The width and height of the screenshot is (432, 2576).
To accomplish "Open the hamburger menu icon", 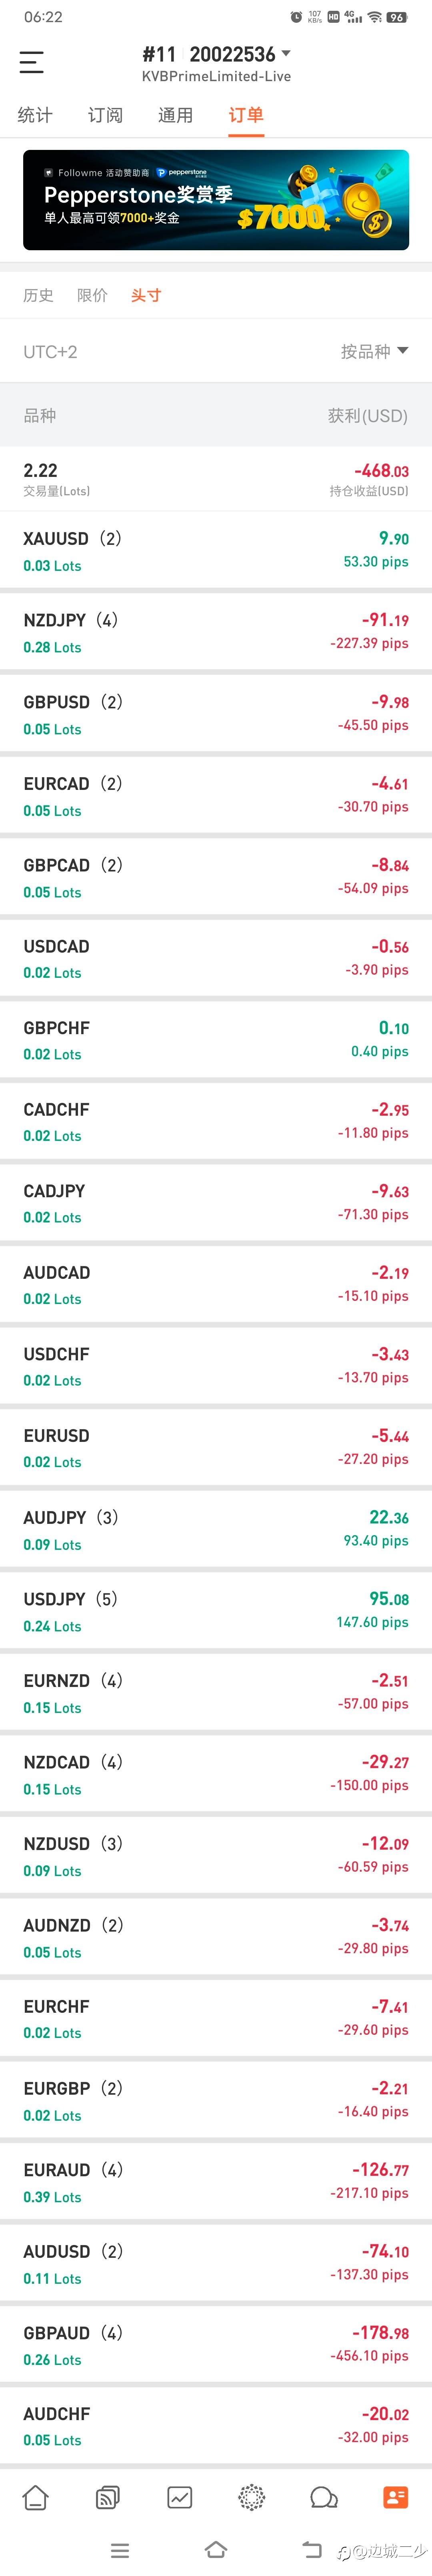I will tap(32, 62).
